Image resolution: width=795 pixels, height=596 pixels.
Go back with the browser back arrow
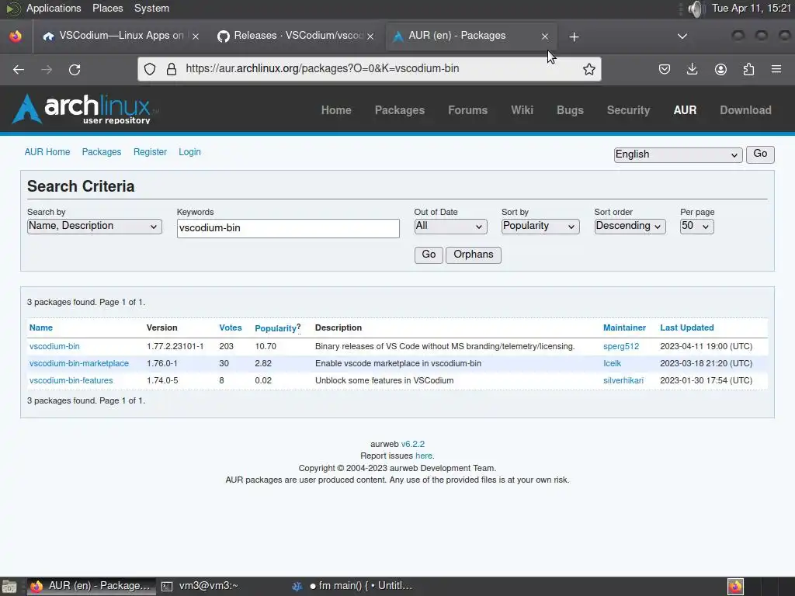click(19, 69)
